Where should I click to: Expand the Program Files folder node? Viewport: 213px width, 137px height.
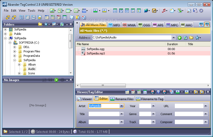(x=14, y=51)
